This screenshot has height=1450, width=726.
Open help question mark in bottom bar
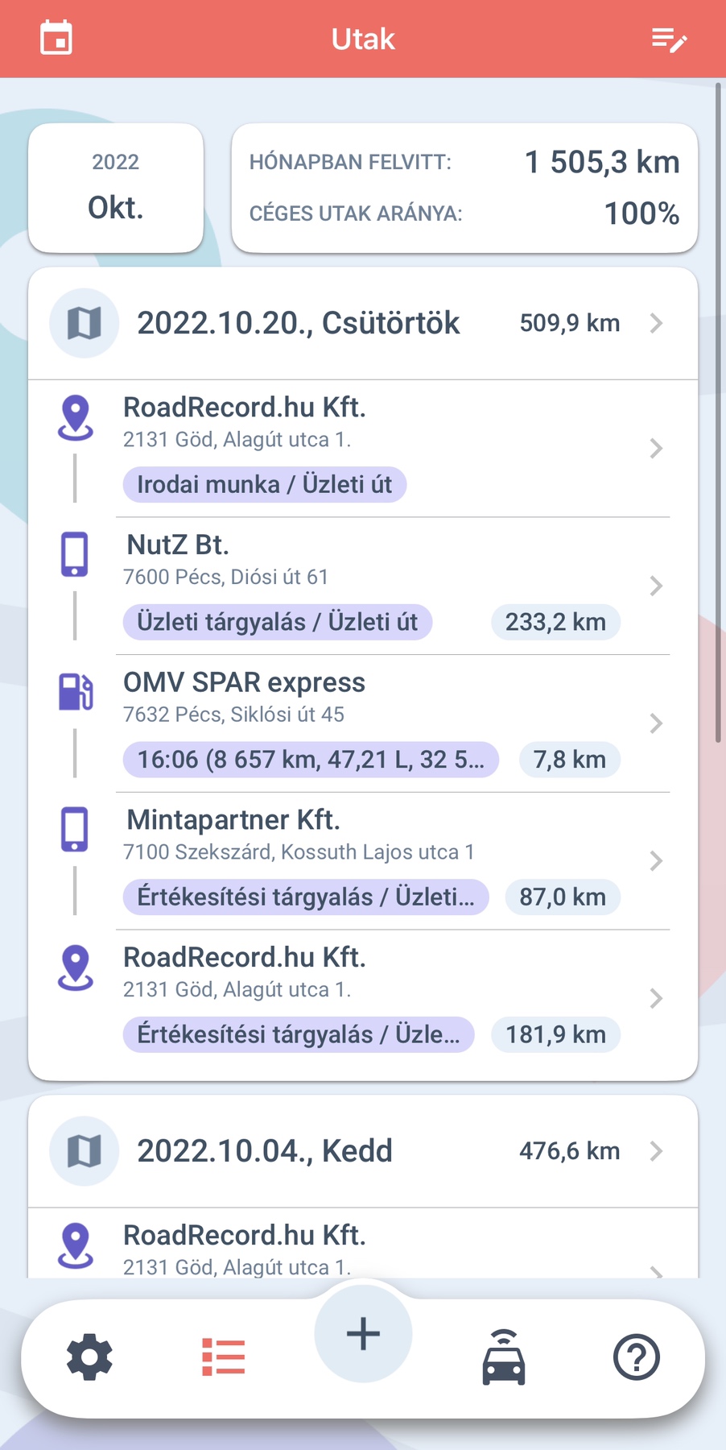[x=637, y=1357]
